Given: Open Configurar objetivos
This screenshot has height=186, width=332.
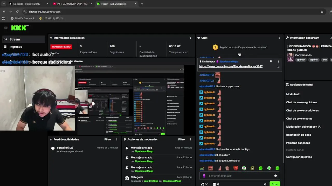Looking at the screenshot, I should [299, 157].
